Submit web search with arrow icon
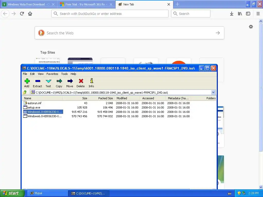This screenshot has width=263, height=197. [218, 33]
